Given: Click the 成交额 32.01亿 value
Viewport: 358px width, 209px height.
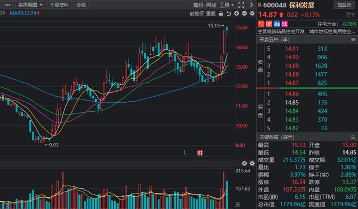Looking at the screenshot, I should (347, 160).
